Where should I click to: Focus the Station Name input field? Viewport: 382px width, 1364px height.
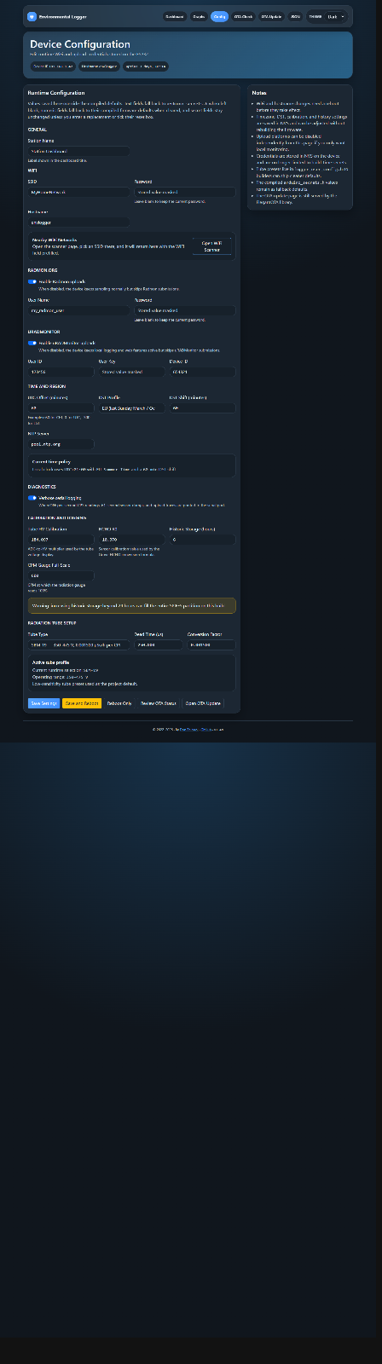pyautogui.click(x=78, y=151)
